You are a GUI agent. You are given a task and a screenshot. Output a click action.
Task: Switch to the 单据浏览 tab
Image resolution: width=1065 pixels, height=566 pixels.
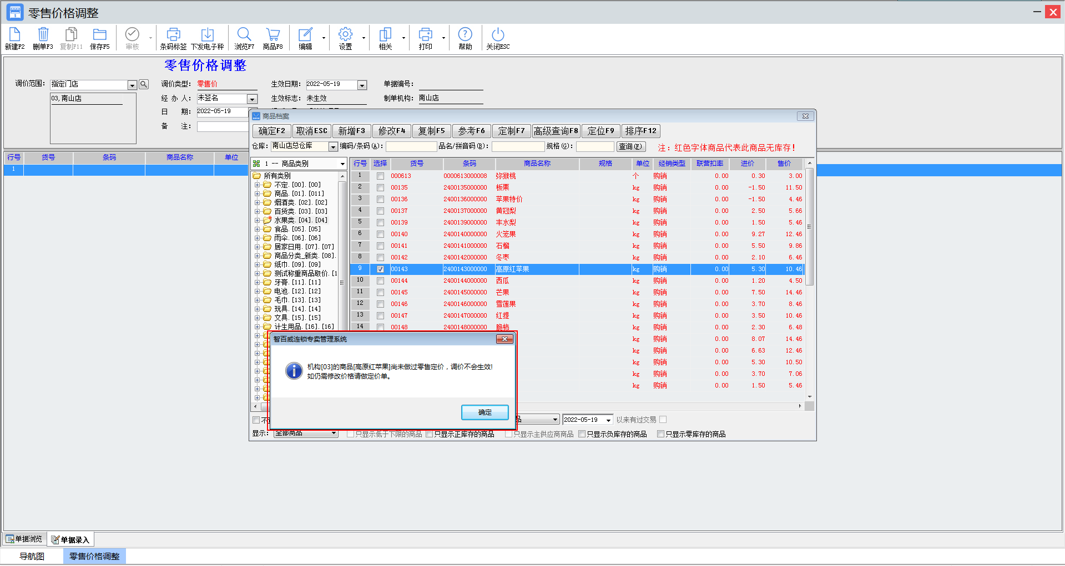pos(24,539)
